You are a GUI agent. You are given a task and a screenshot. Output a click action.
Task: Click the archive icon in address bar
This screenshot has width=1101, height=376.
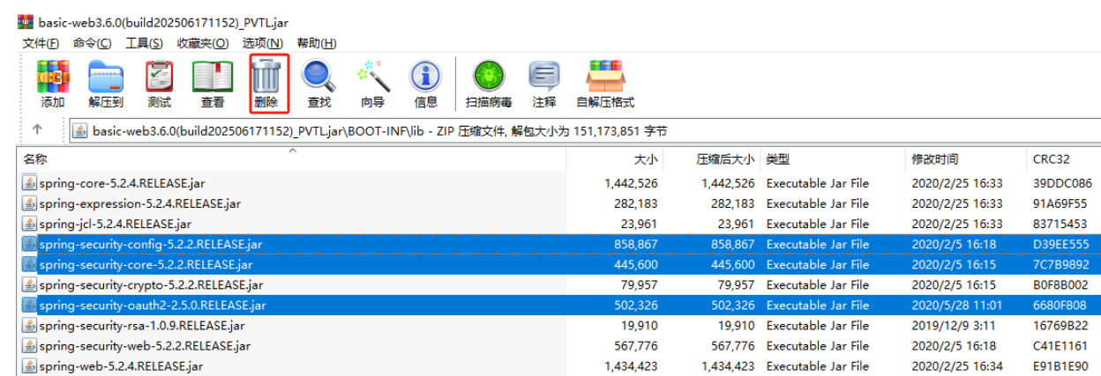pos(81,131)
